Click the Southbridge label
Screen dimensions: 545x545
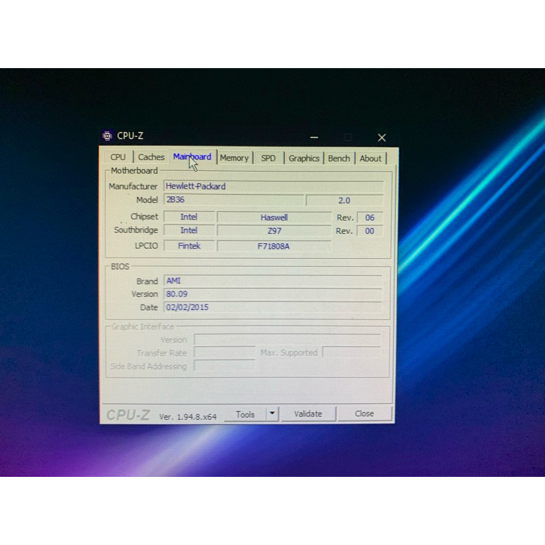(136, 230)
